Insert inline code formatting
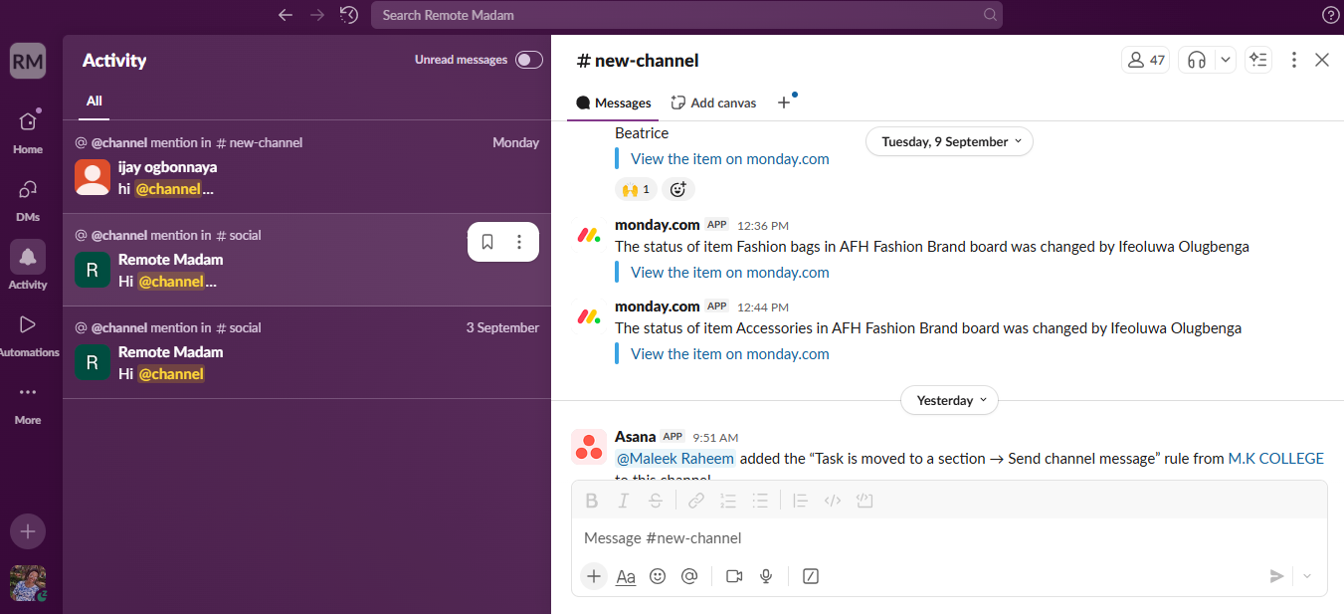The height and width of the screenshot is (614, 1344). (833, 501)
